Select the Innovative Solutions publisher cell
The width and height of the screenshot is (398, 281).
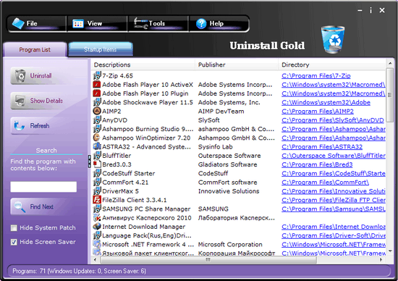pyautogui.click(x=229, y=191)
